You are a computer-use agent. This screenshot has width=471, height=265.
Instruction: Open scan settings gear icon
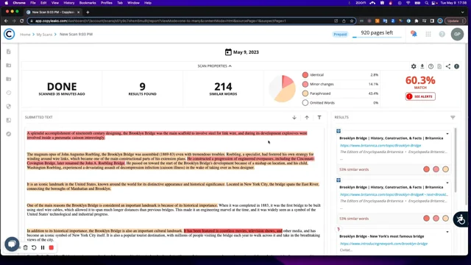[414, 66]
